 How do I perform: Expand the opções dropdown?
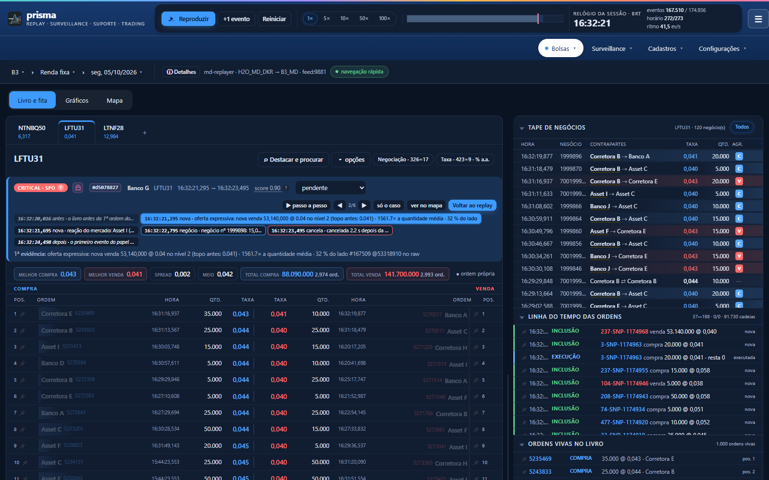click(351, 160)
